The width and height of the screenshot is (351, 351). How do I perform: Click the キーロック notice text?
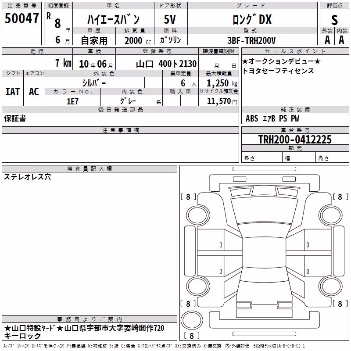tap(22, 336)
